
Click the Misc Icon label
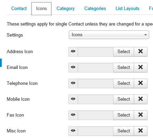pos(16,131)
